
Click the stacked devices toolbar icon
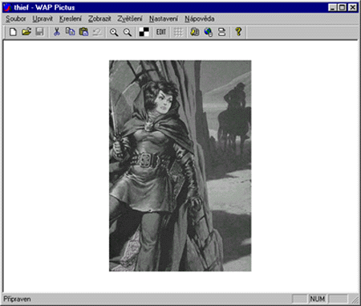coord(221,32)
